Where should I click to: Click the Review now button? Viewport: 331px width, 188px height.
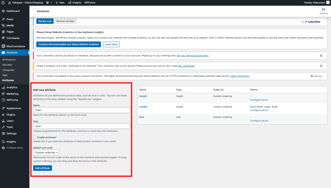pyautogui.click(x=45, y=21)
